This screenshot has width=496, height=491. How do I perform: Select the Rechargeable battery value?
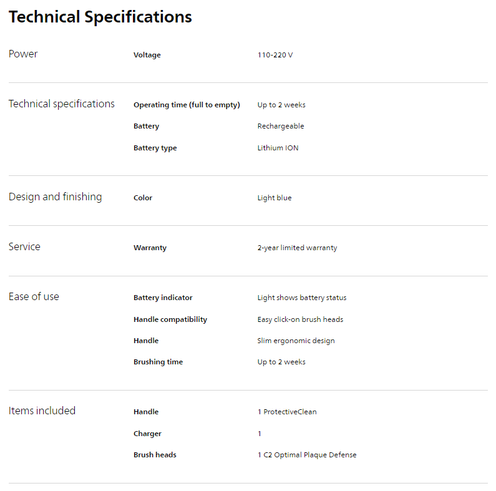point(281,126)
